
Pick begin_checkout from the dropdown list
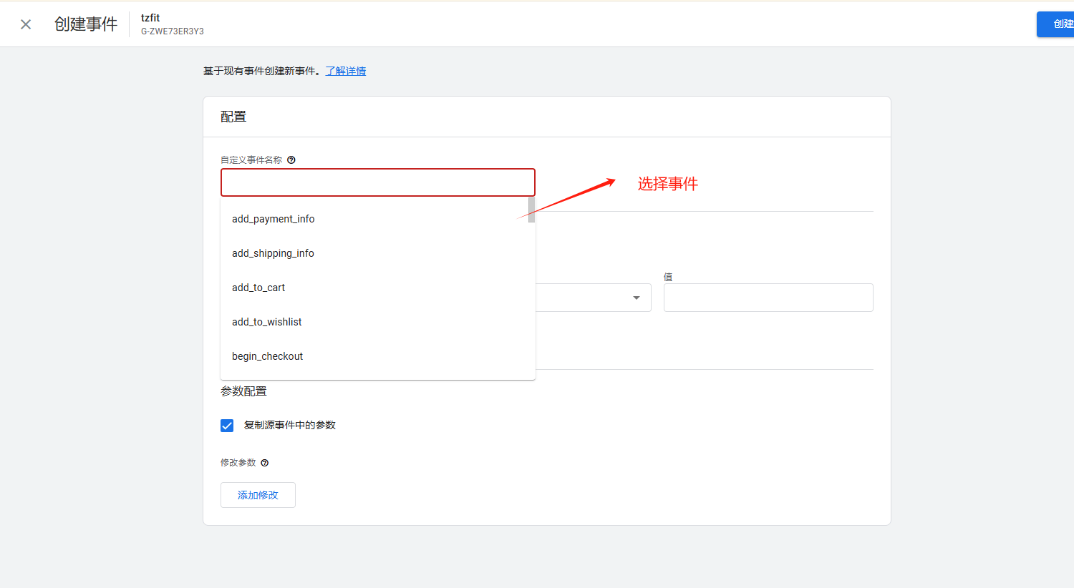pyautogui.click(x=268, y=356)
